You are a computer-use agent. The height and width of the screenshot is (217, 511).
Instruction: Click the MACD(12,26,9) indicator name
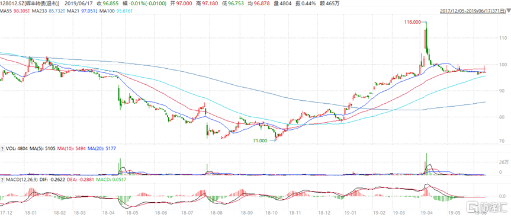[21, 180]
